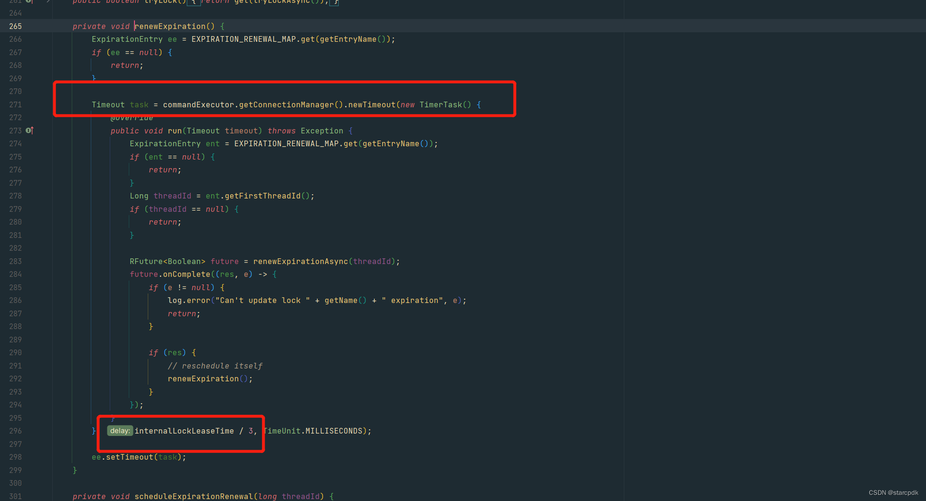The width and height of the screenshot is (926, 501).
Task: Click the ee.setTimeout call
Action: 123,457
